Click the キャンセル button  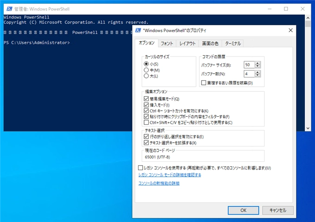tap(278, 210)
